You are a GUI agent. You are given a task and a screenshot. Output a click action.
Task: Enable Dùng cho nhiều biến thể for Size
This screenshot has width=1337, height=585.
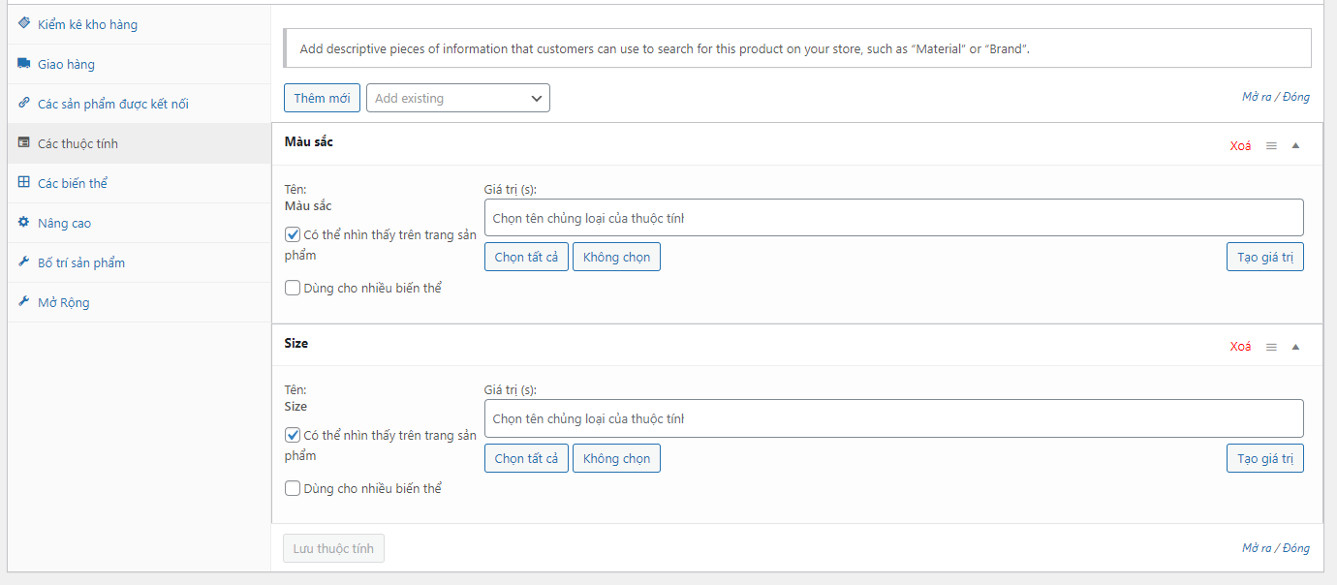293,488
